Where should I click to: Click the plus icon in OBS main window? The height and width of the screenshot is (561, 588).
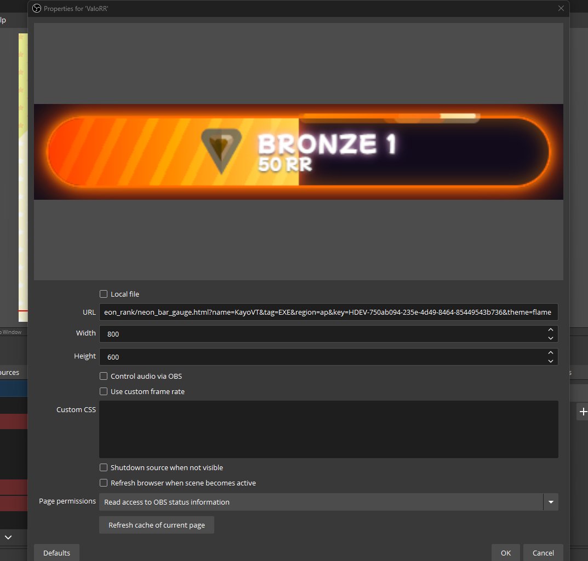[583, 412]
